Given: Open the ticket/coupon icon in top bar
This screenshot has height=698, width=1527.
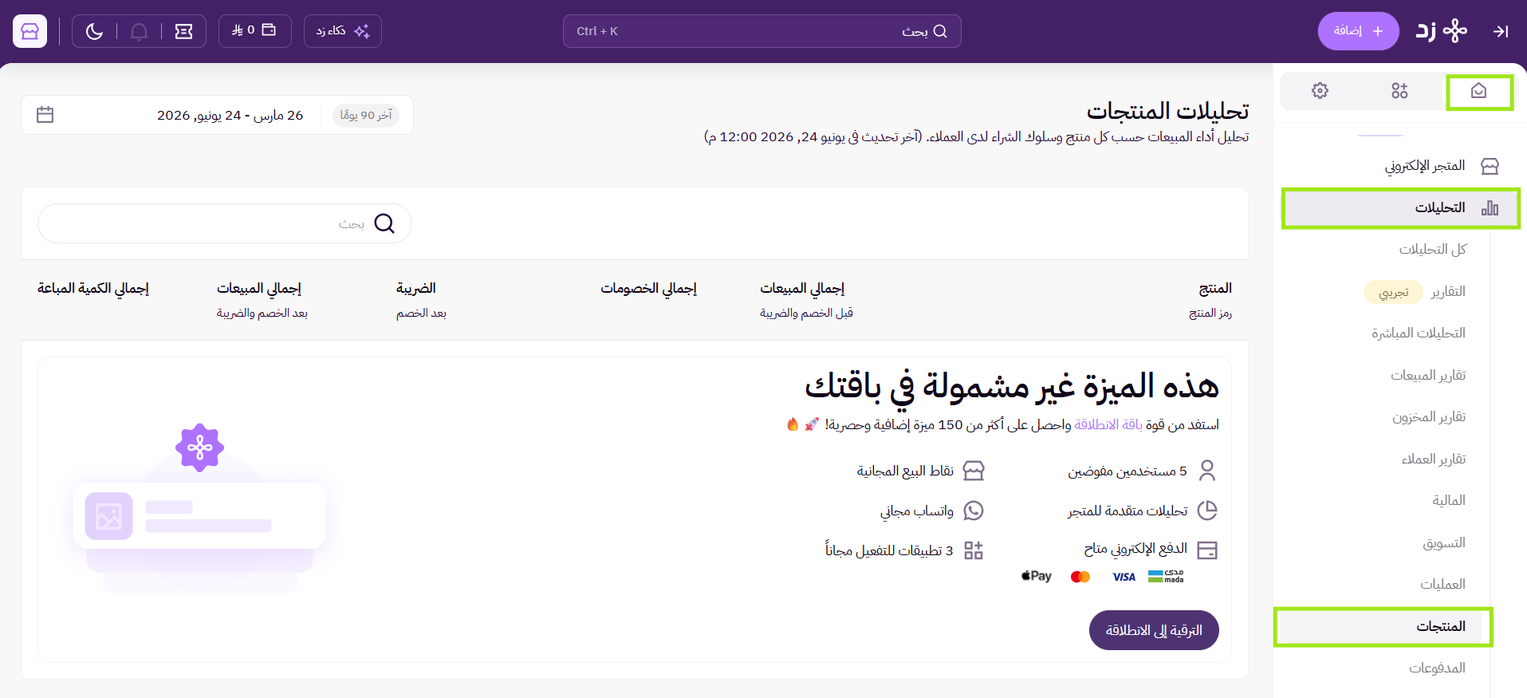Looking at the screenshot, I should [x=183, y=31].
